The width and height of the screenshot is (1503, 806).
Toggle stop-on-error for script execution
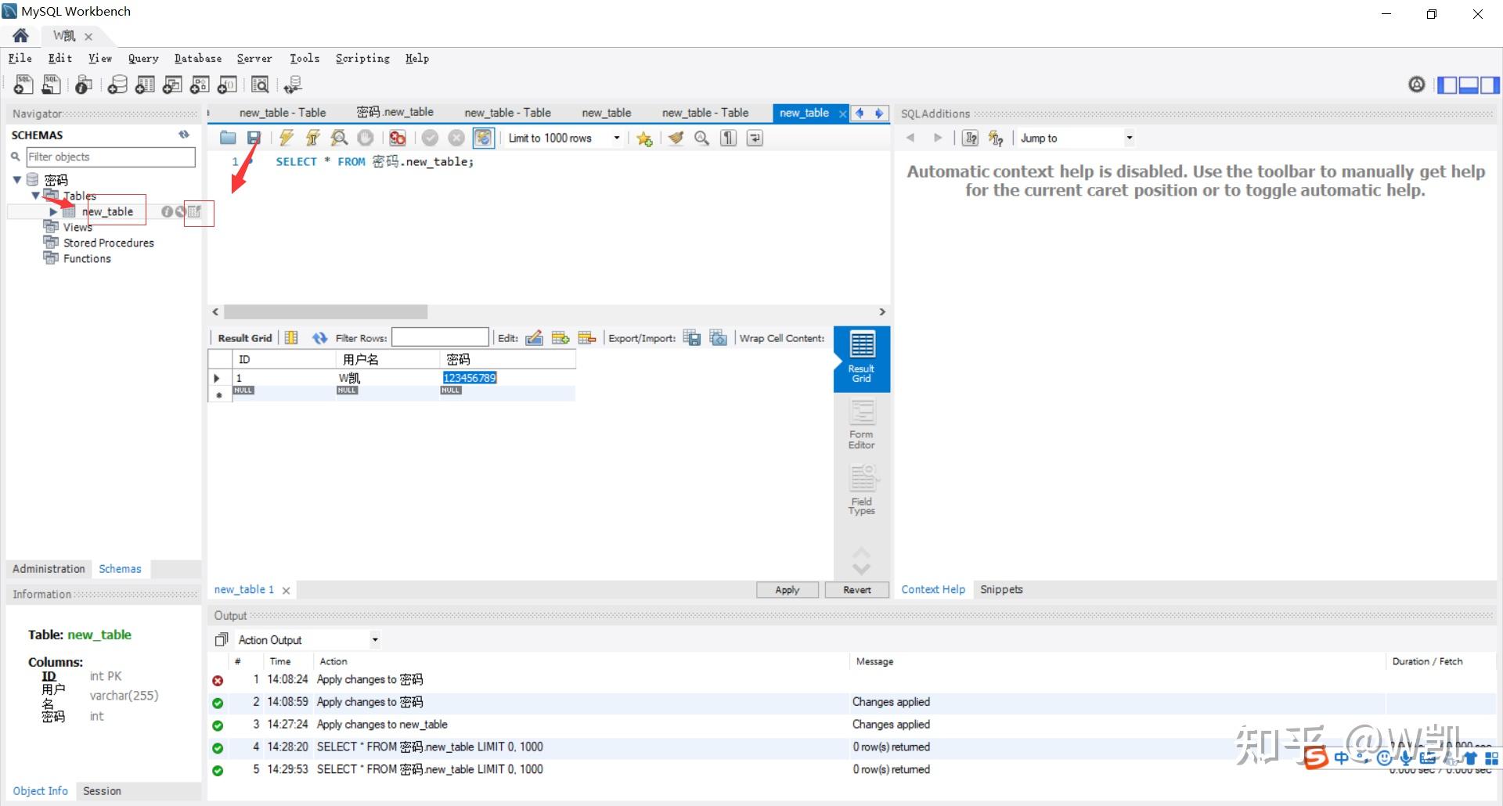point(398,139)
